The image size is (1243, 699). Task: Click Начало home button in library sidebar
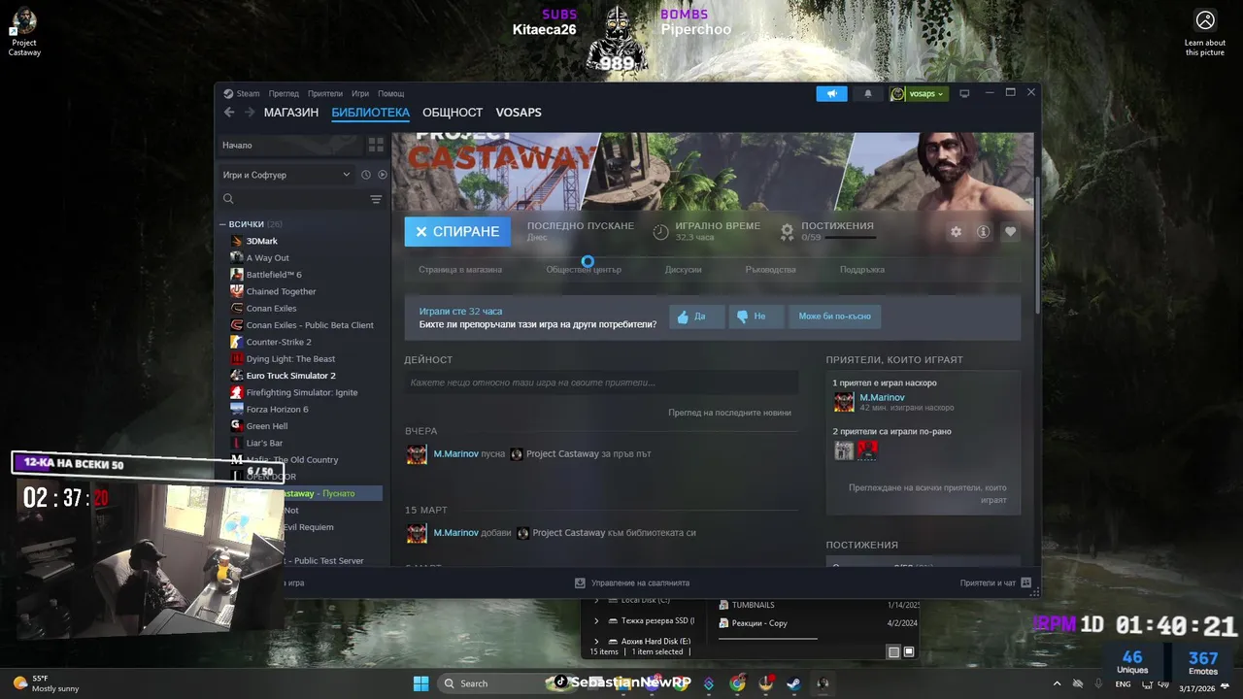point(289,145)
